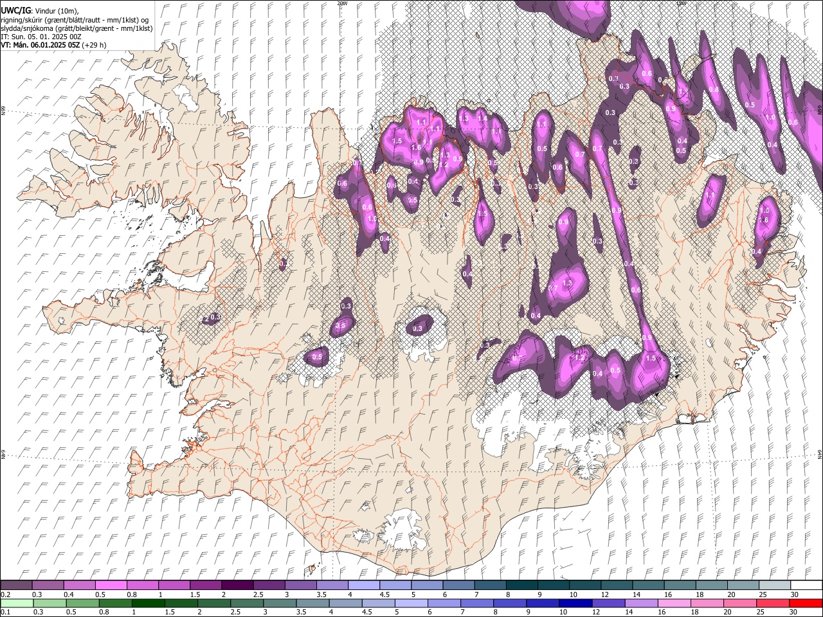The image size is (823, 617).
Task: Select the 1.5–2 magenta-purple snow legend swatch
Action: [205, 585]
